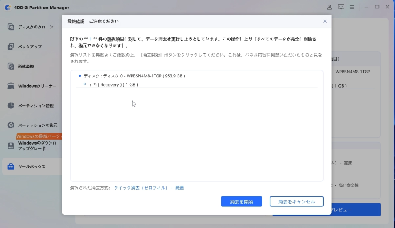
Task: Click the クイック消去（ゼロフィル） method text
Action: coord(140,188)
